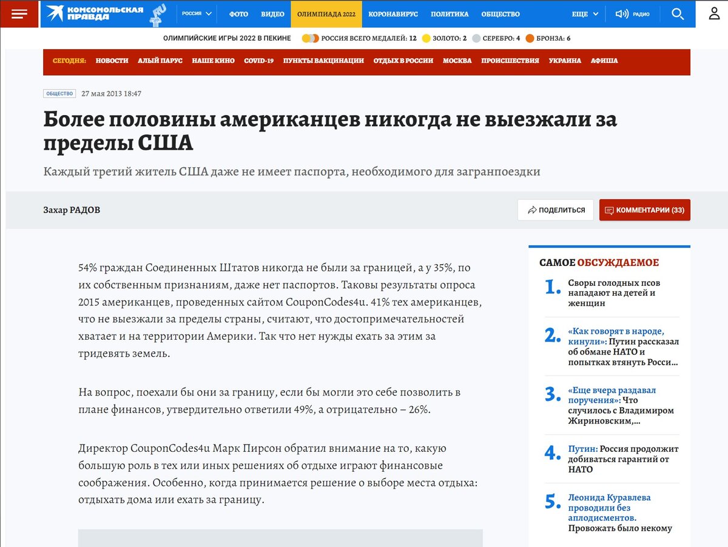Click the Russia flag medals icon
This screenshot has height=547, width=728.
point(309,38)
